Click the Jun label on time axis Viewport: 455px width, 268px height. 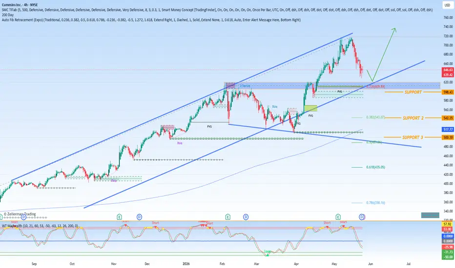tap(371, 264)
